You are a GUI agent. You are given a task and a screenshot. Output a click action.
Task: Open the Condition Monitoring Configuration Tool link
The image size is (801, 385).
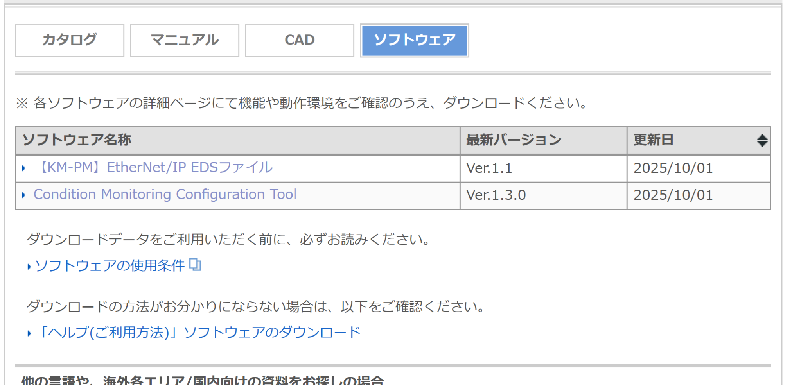(165, 195)
